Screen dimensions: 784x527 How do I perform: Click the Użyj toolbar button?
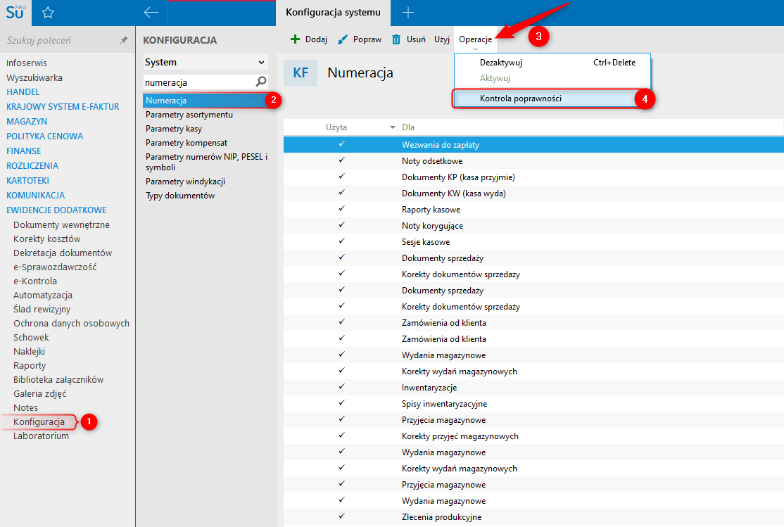tap(442, 39)
